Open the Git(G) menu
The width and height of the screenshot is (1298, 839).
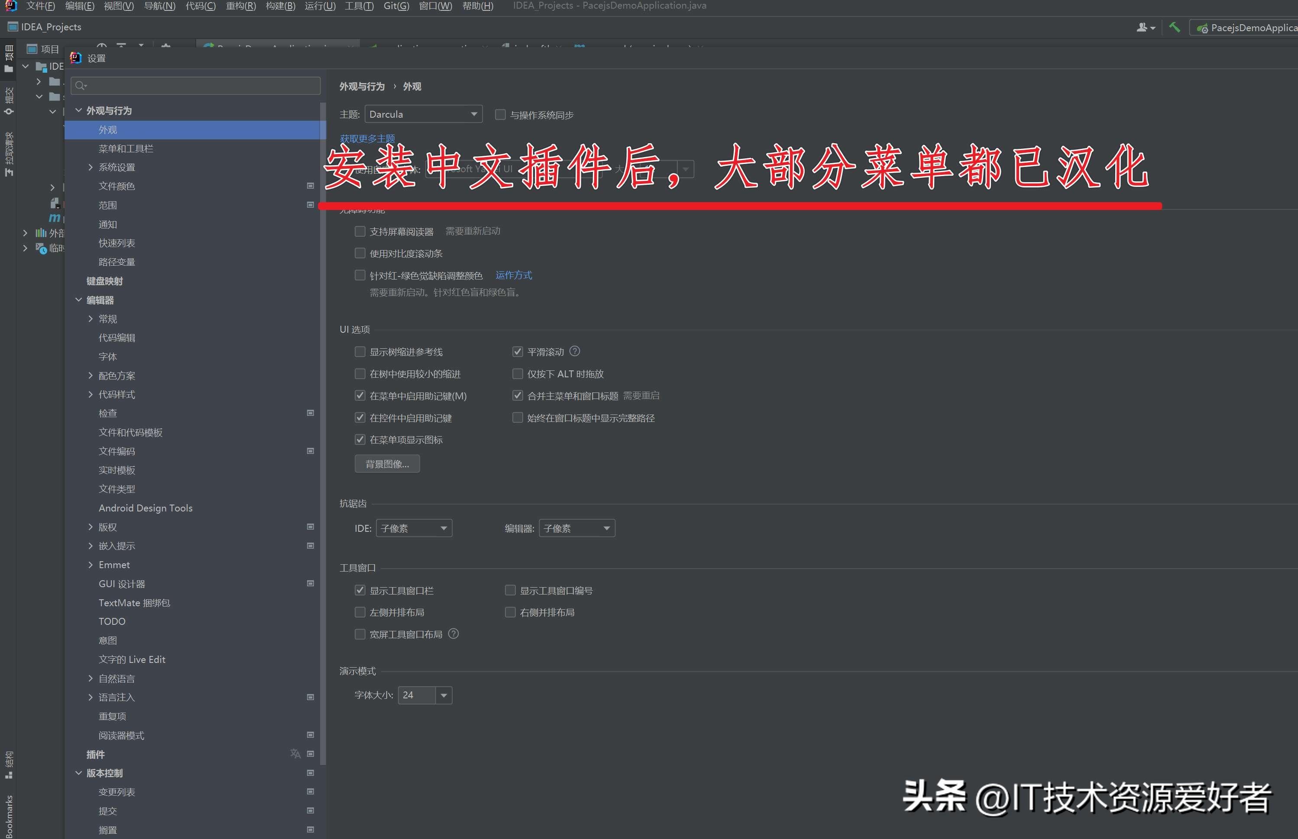396,6
